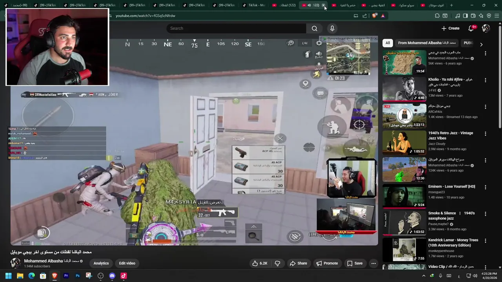Viewport: 502px width, 282px height.
Task: Open the live stream 1:23:13 thumbnail
Action: click(404, 116)
